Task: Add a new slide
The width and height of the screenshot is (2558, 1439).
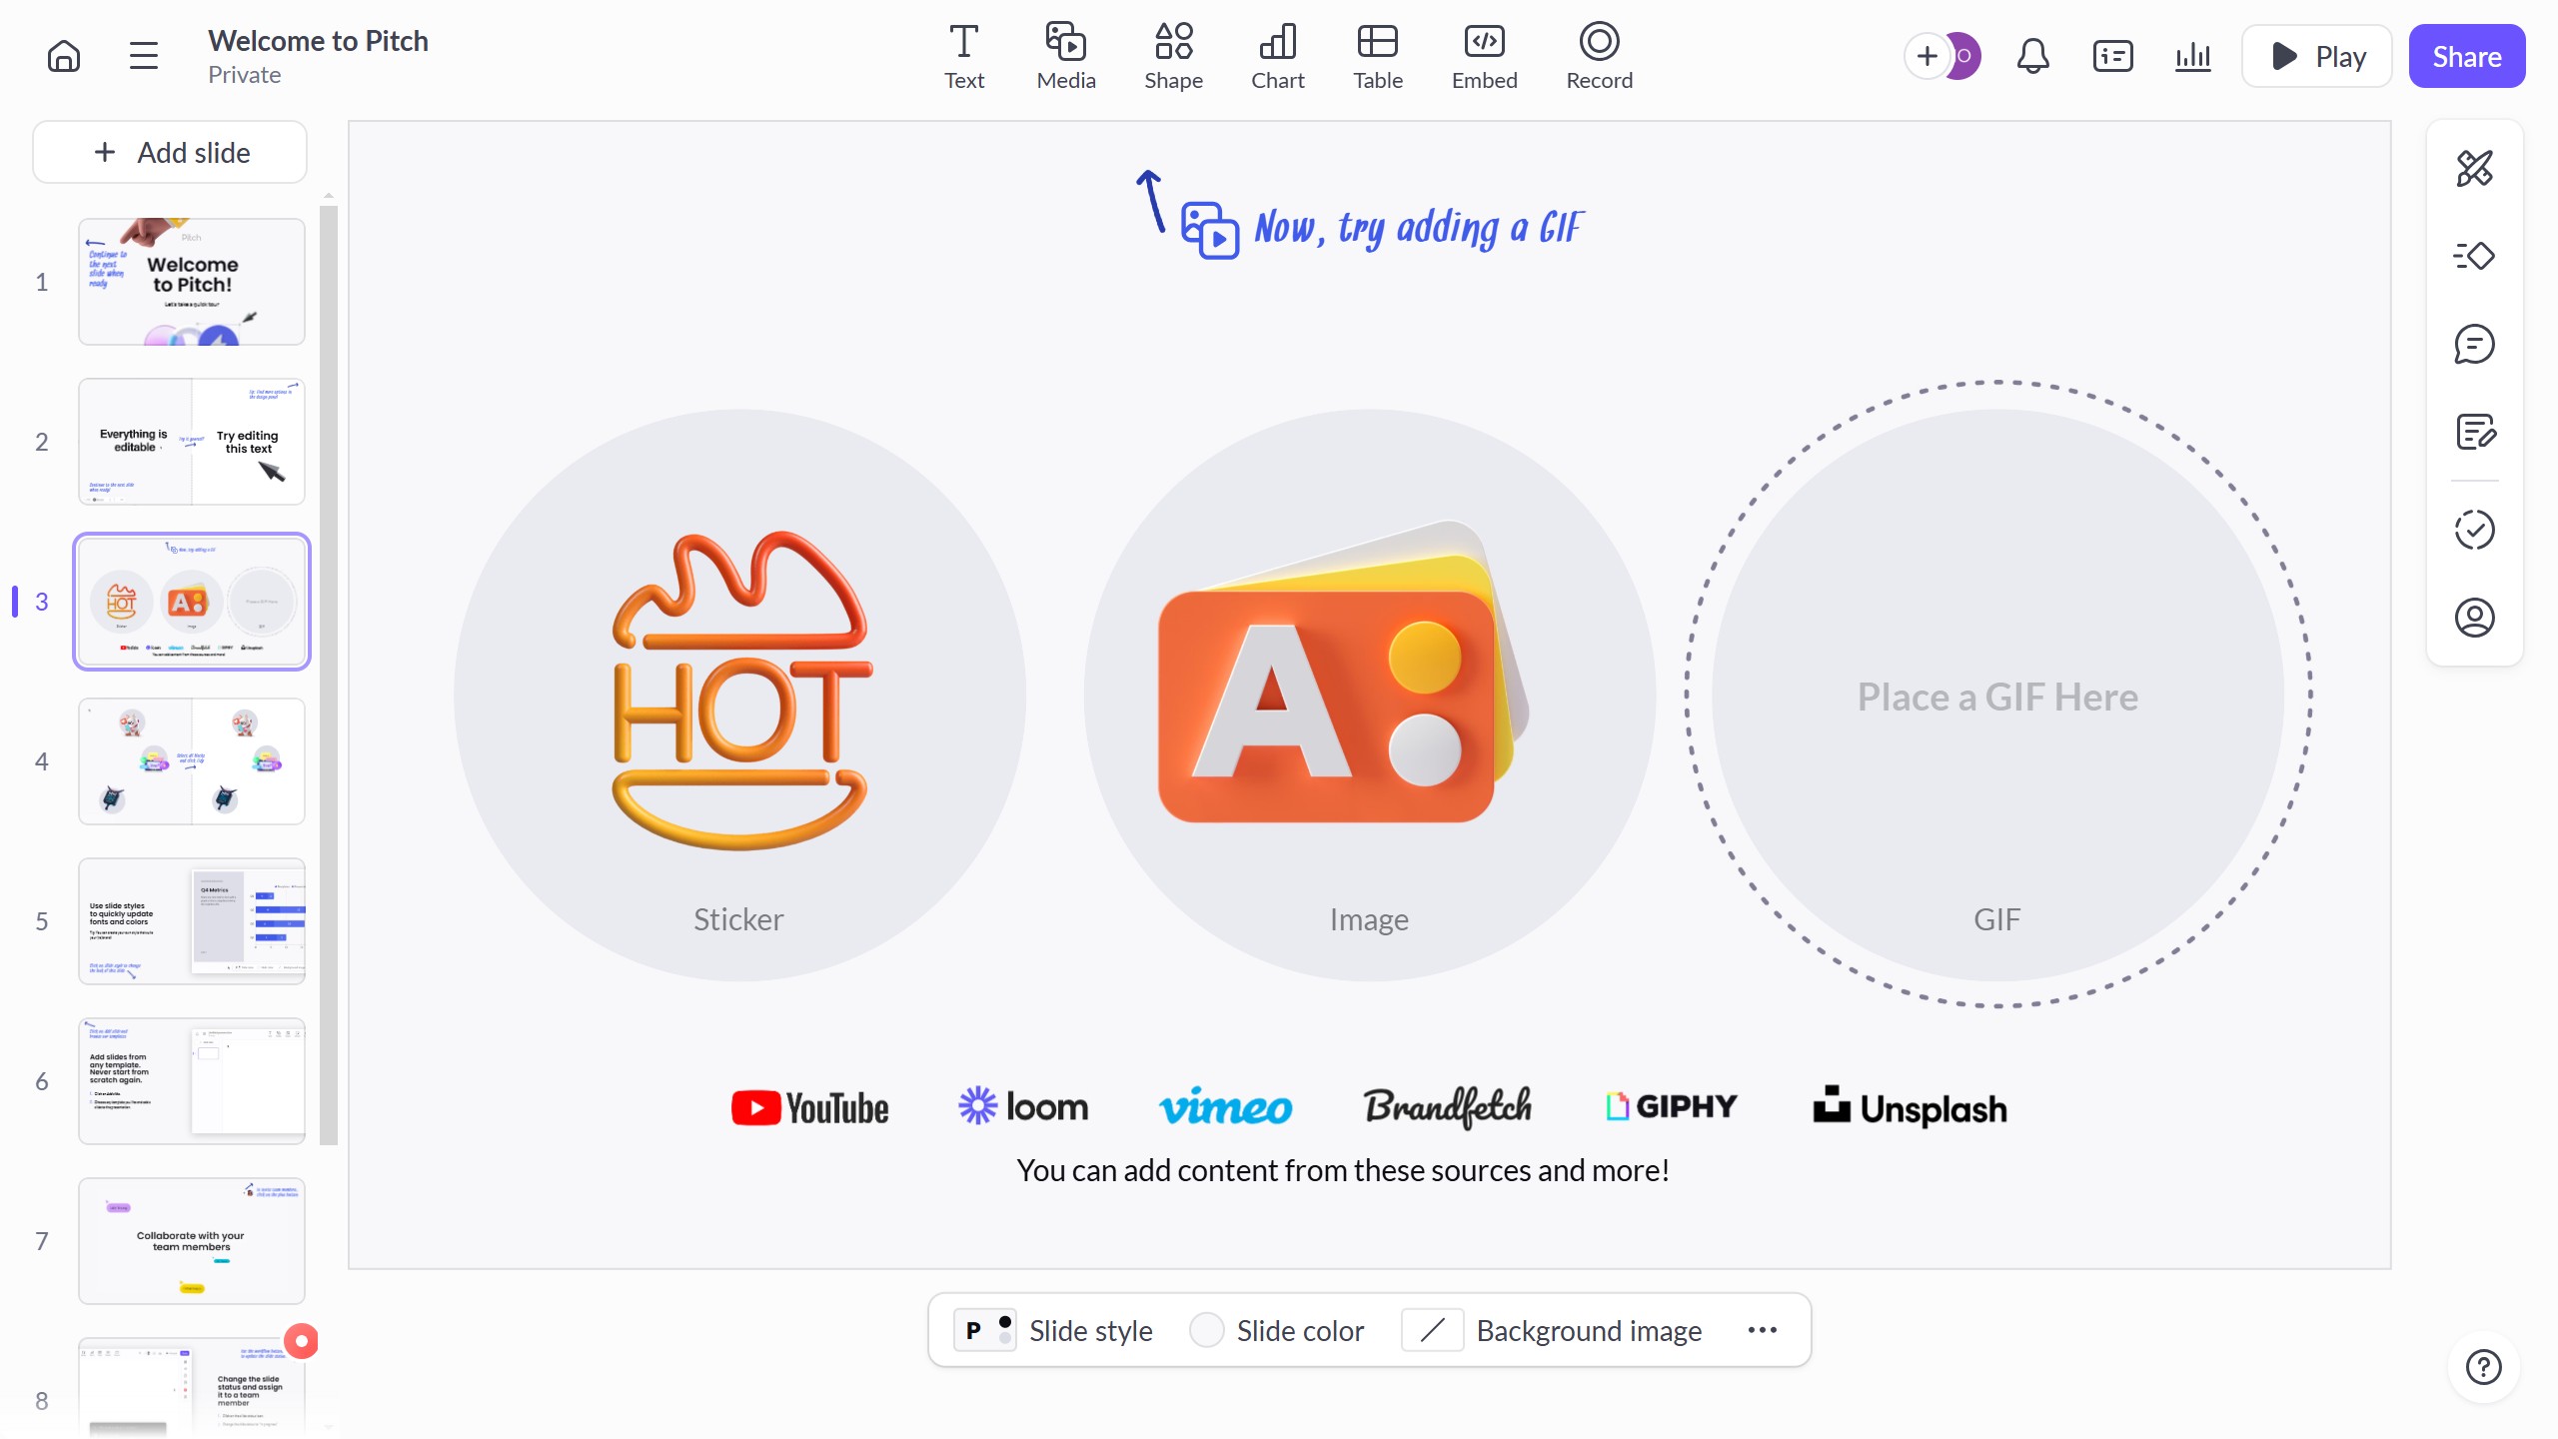Action: point(170,152)
